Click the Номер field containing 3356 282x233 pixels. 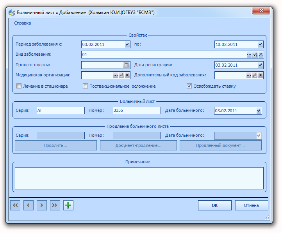tap(137, 111)
